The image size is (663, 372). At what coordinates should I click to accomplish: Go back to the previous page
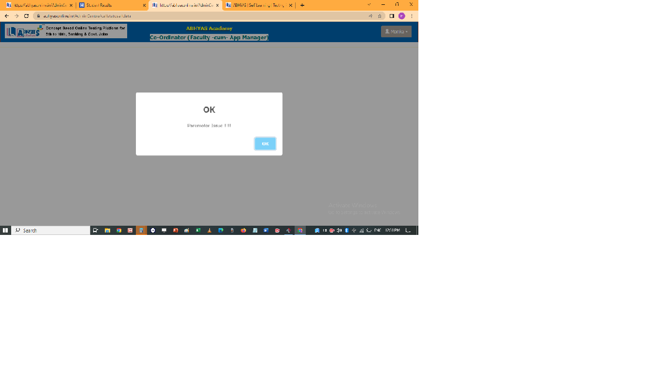point(7,16)
